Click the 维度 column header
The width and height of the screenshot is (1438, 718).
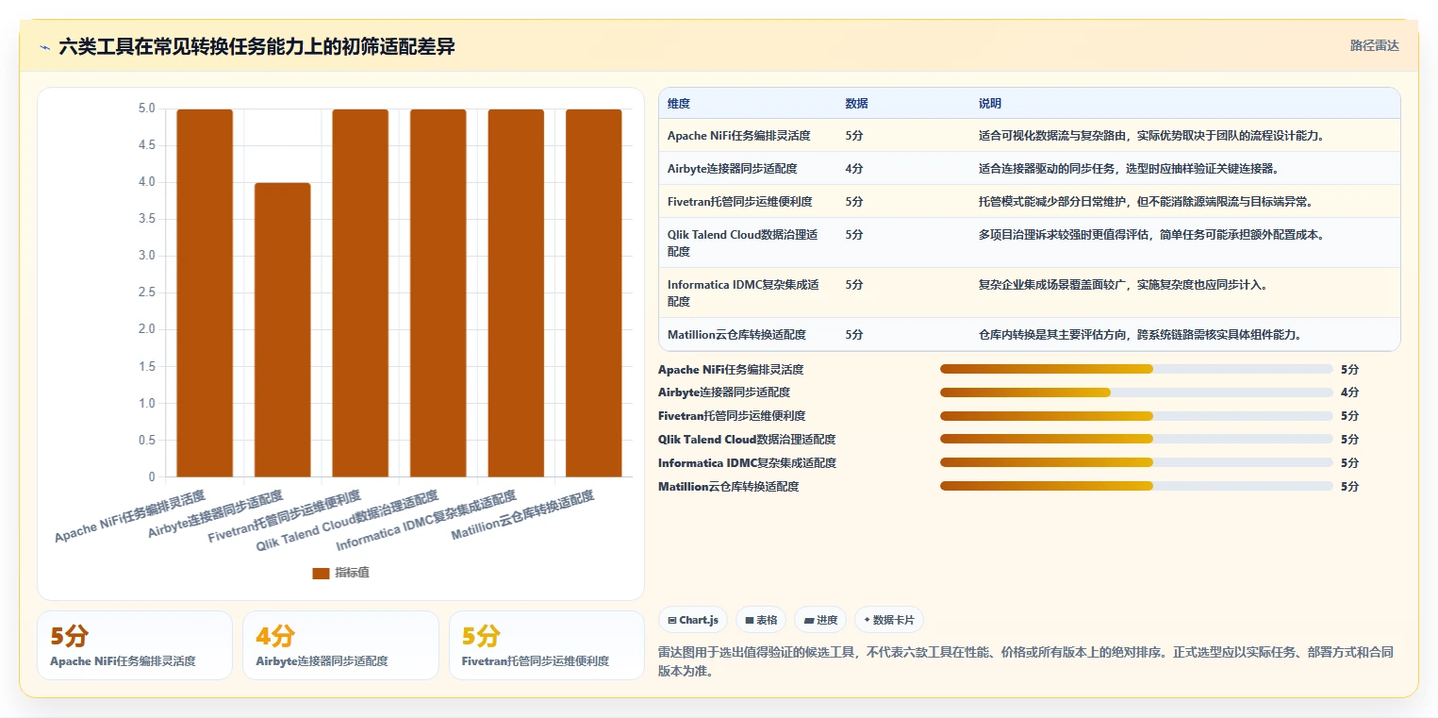pos(679,104)
